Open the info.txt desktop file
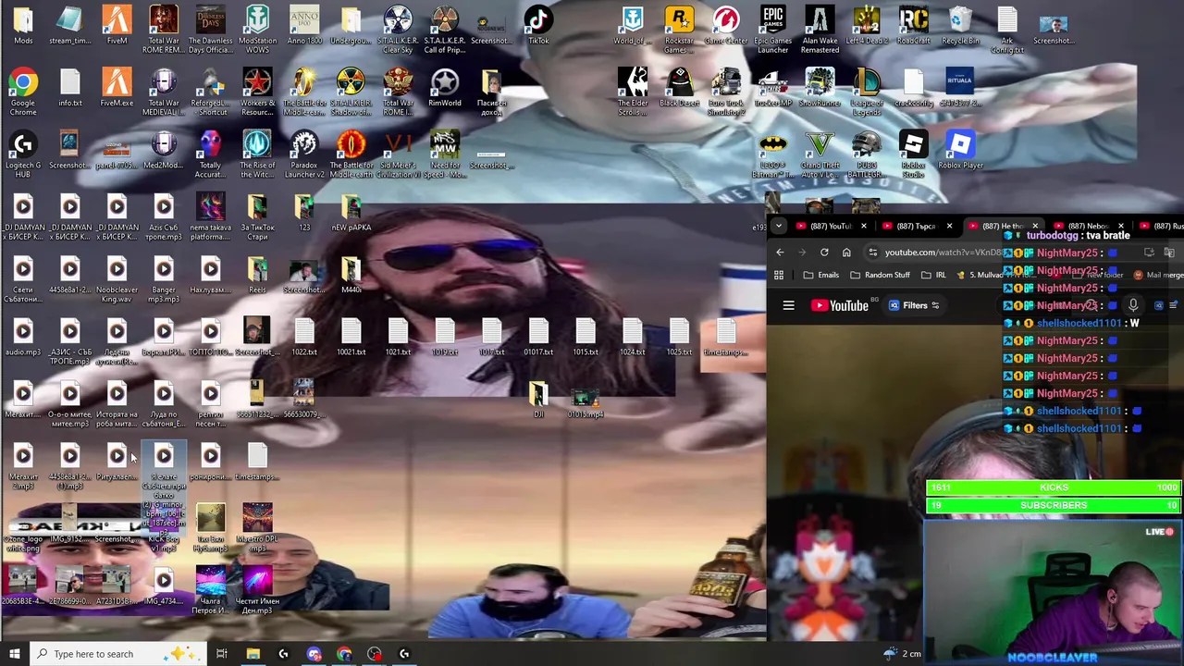The height and width of the screenshot is (666, 1184). pos(70,87)
